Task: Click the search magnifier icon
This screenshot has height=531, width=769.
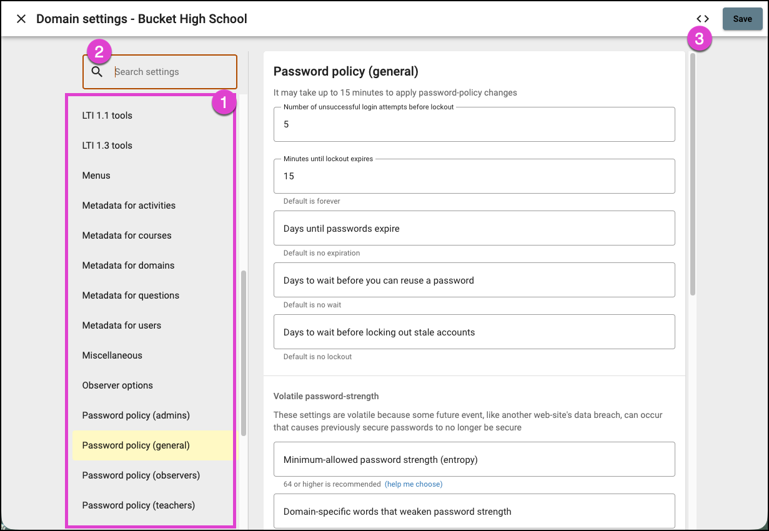Action: click(x=97, y=72)
